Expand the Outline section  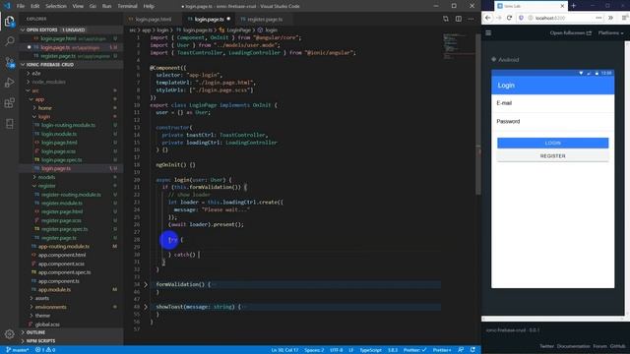point(35,332)
